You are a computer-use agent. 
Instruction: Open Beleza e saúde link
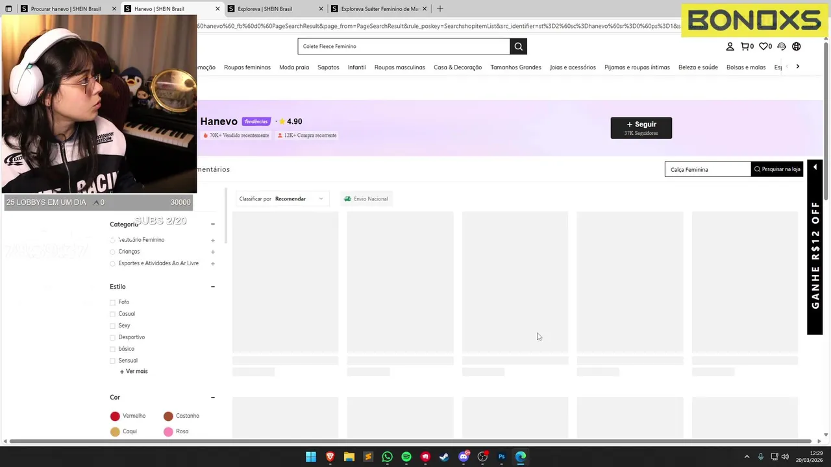698,67
